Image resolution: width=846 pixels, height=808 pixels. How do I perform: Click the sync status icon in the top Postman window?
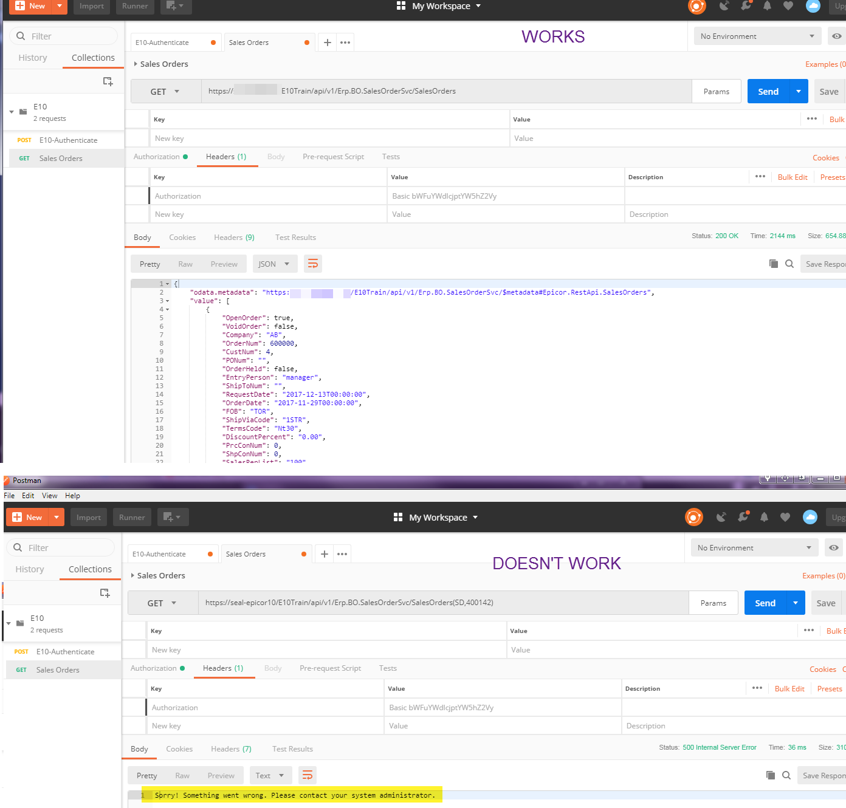point(697,6)
